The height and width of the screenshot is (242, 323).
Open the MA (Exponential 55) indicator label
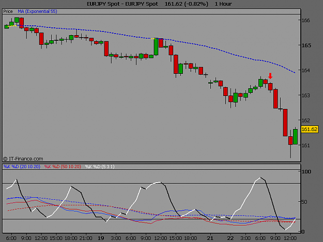point(37,11)
